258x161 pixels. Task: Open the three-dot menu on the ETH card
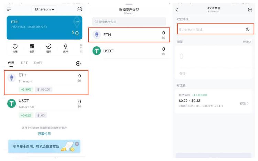77,22
